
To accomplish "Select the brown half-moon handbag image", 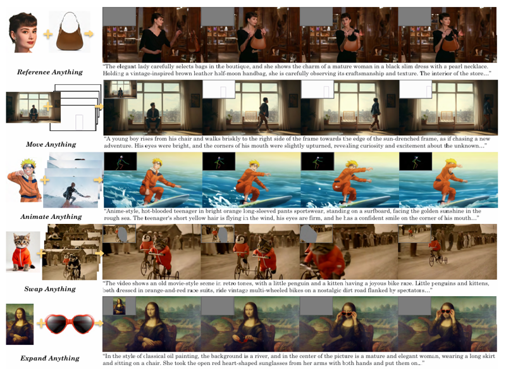I will coord(70,32).
